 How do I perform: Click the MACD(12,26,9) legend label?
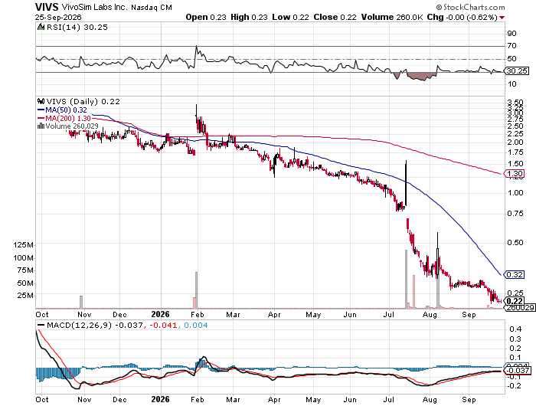click(79, 325)
